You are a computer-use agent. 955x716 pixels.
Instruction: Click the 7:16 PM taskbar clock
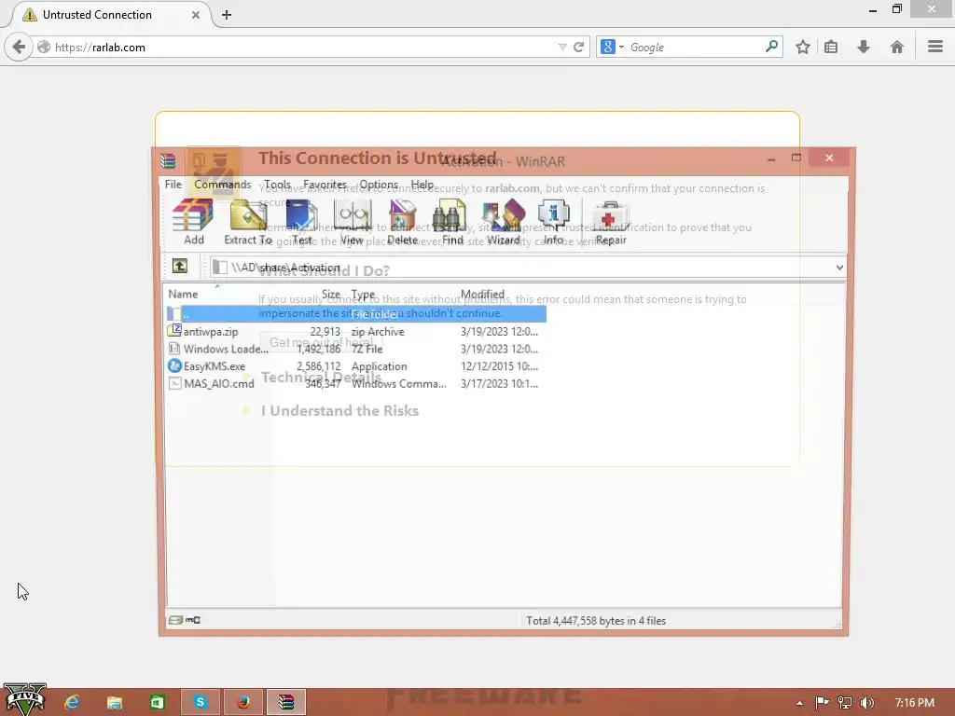click(914, 703)
